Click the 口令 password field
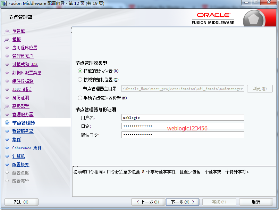The height and width of the screenshot is (210, 279). (x=183, y=126)
